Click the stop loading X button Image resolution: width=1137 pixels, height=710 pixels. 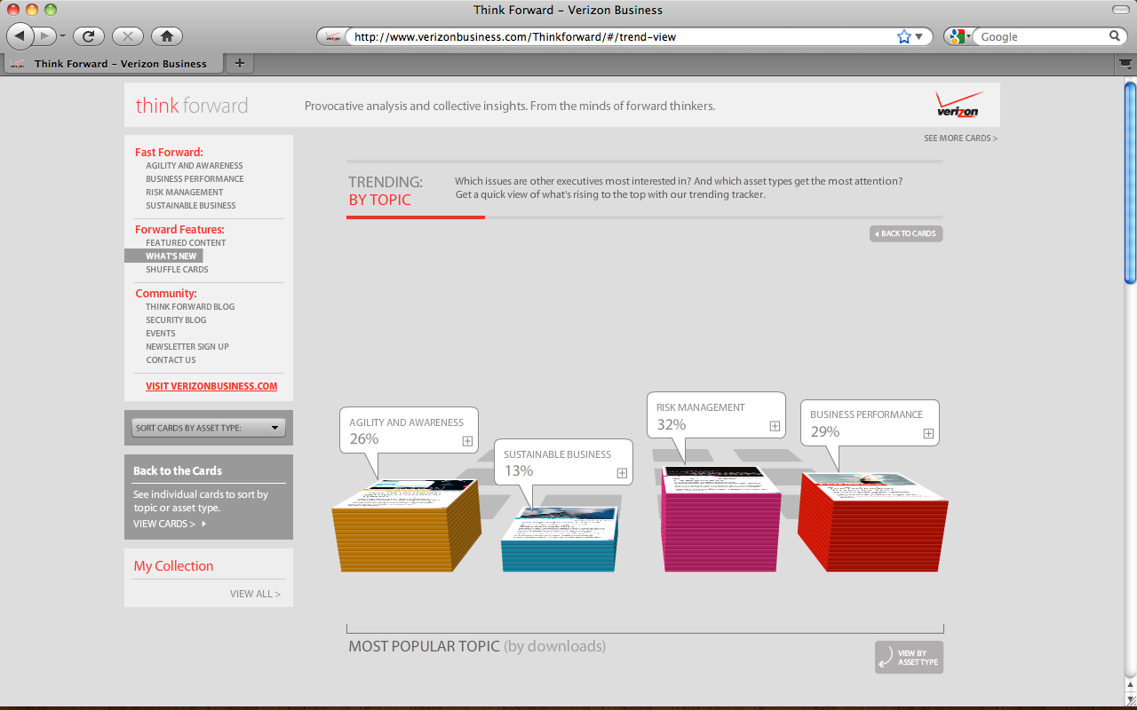[x=128, y=36]
